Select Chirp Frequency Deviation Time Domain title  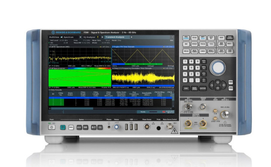[x=132, y=68]
